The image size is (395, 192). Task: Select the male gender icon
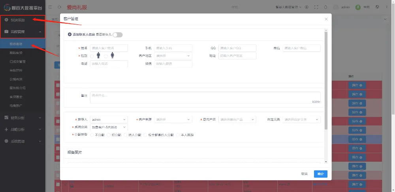[98, 56]
